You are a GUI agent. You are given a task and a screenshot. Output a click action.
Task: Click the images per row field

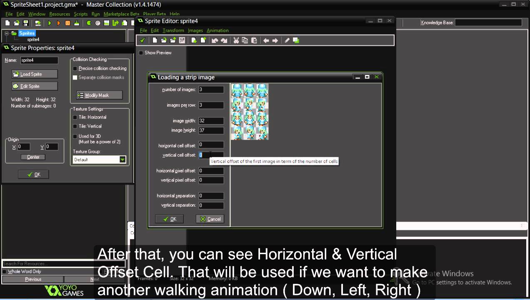[211, 105]
